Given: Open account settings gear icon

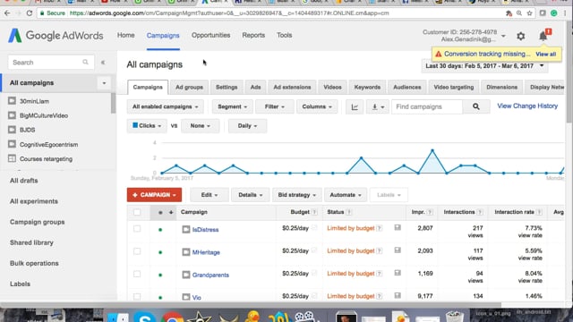Looking at the screenshot, I should (x=521, y=36).
